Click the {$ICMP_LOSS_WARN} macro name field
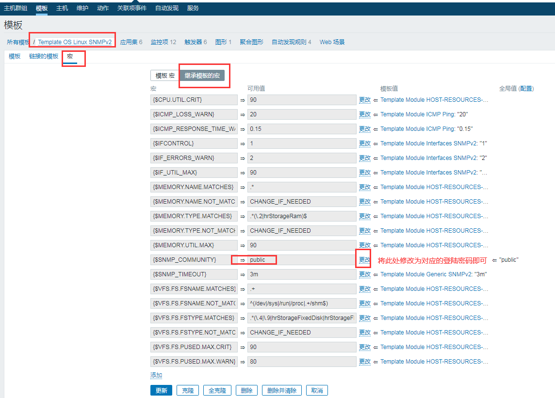 click(194, 114)
